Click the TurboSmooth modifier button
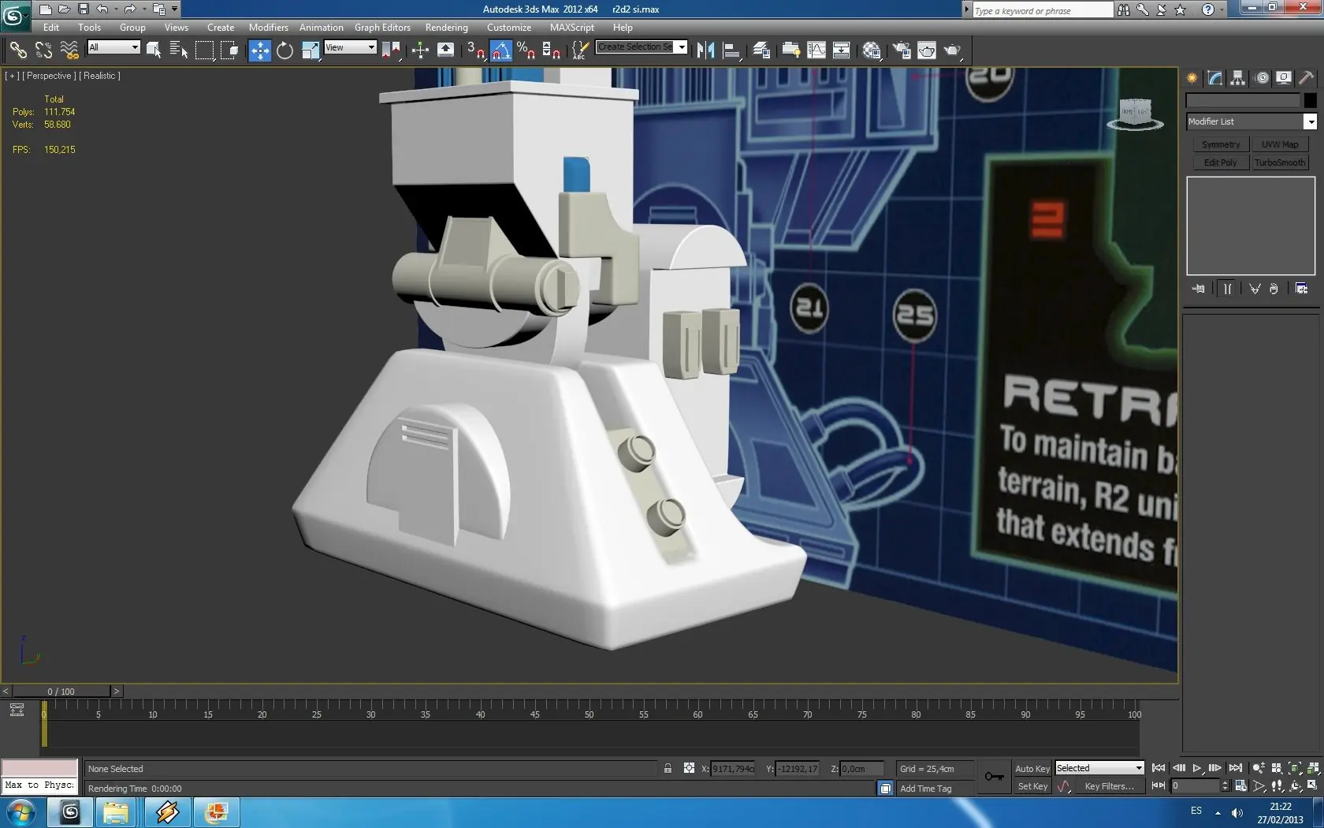Screen dimensions: 1324x828 (1280, 162)
